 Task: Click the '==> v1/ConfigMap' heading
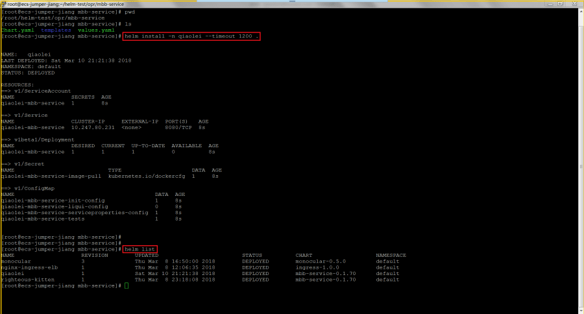coord(27,189)
